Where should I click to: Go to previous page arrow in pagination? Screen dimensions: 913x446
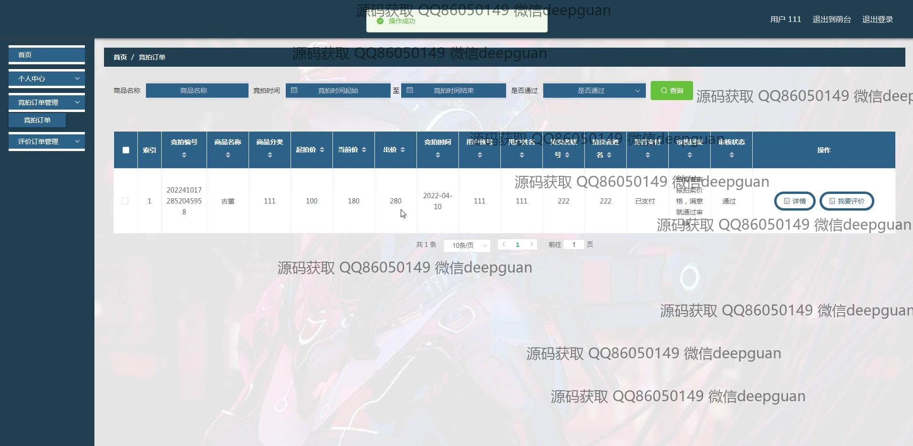pos(504,244)
